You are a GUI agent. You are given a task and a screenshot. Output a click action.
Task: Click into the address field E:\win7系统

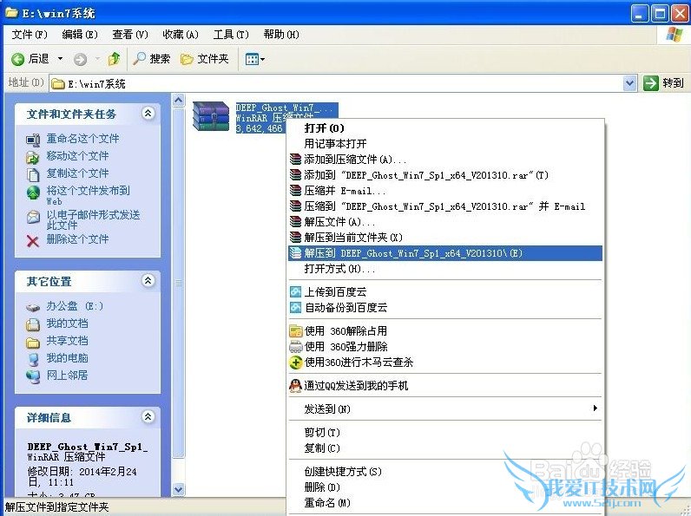coord(336,83)
